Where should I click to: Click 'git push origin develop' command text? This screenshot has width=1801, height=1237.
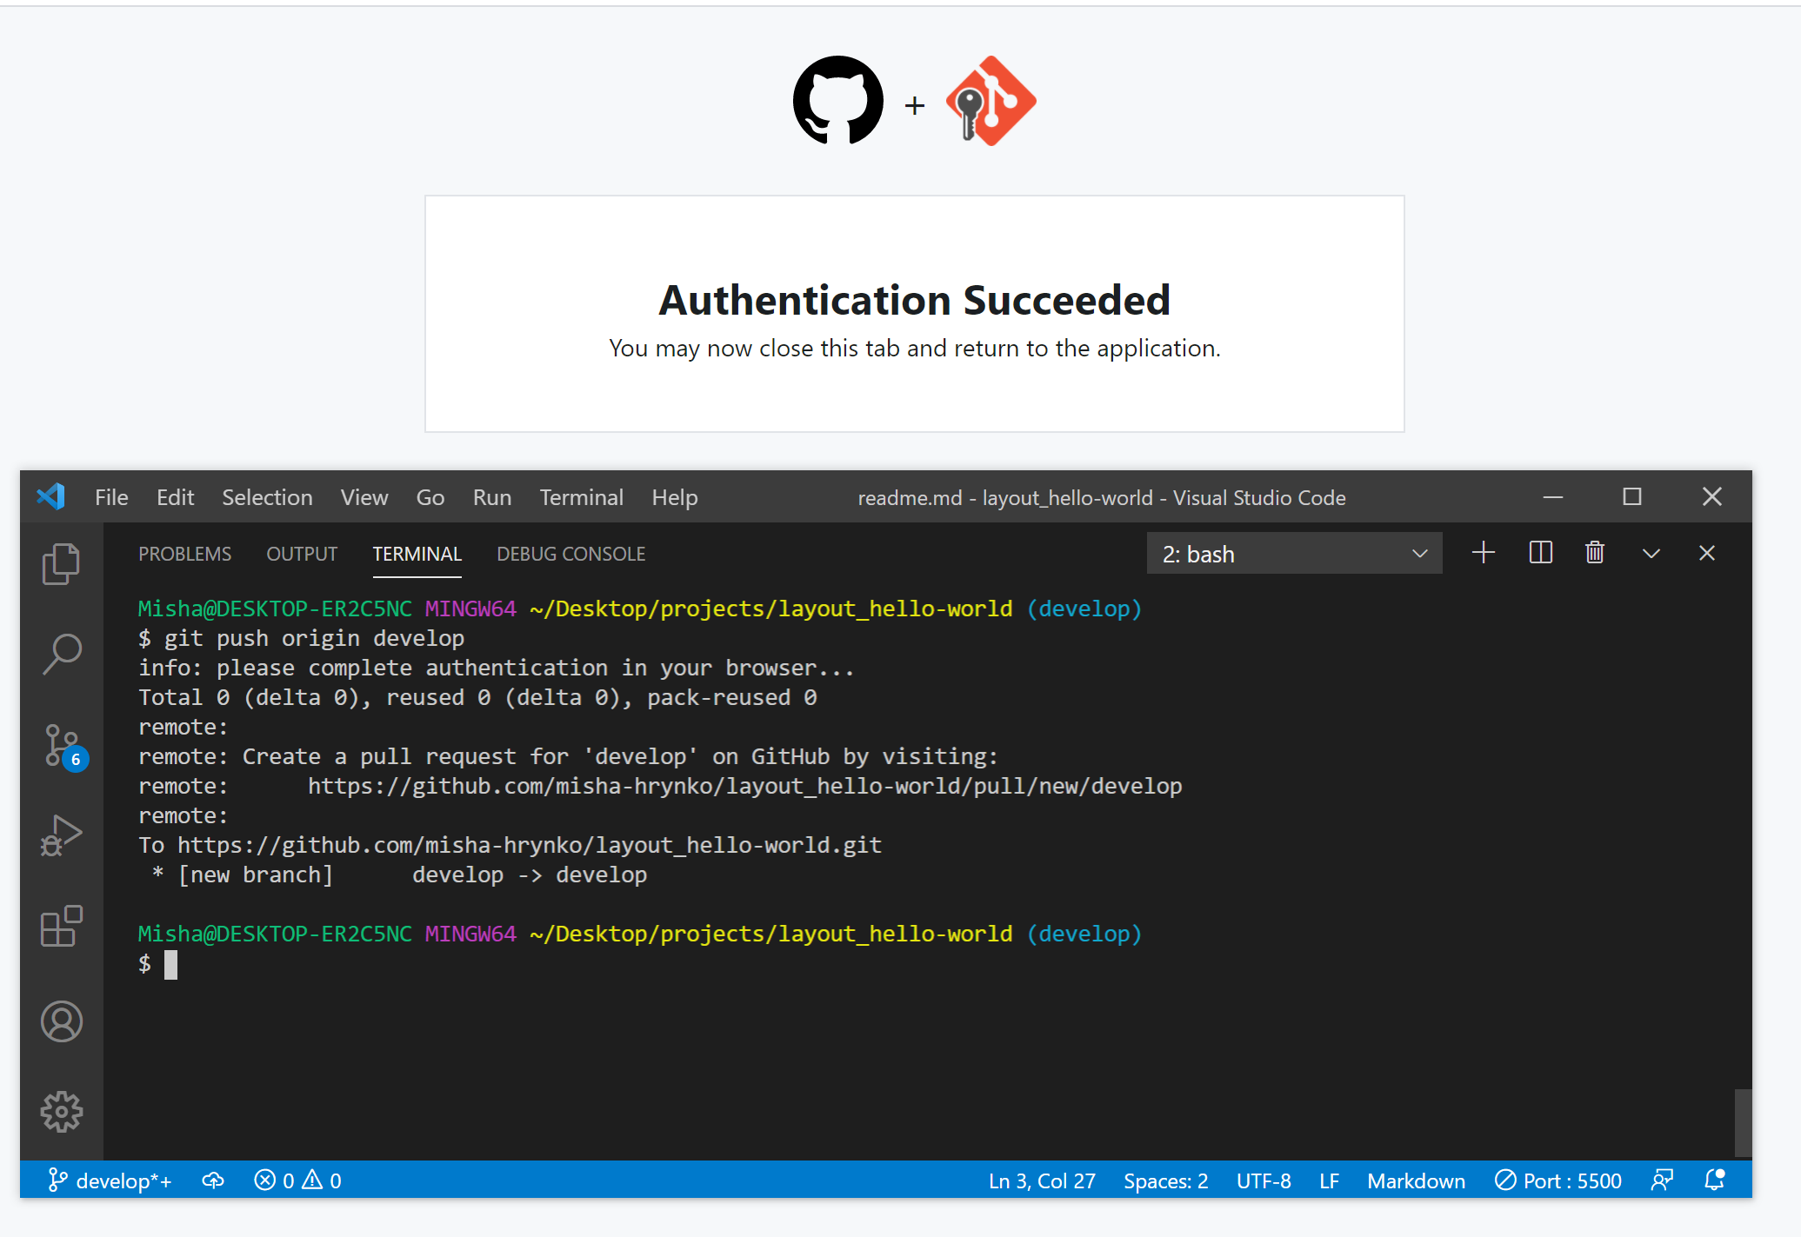(314, 638)
